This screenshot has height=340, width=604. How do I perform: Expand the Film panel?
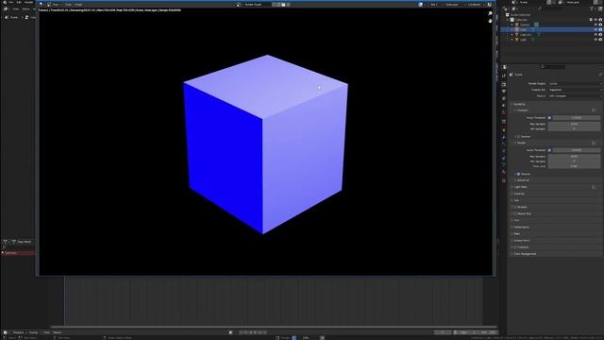[515, 220]
